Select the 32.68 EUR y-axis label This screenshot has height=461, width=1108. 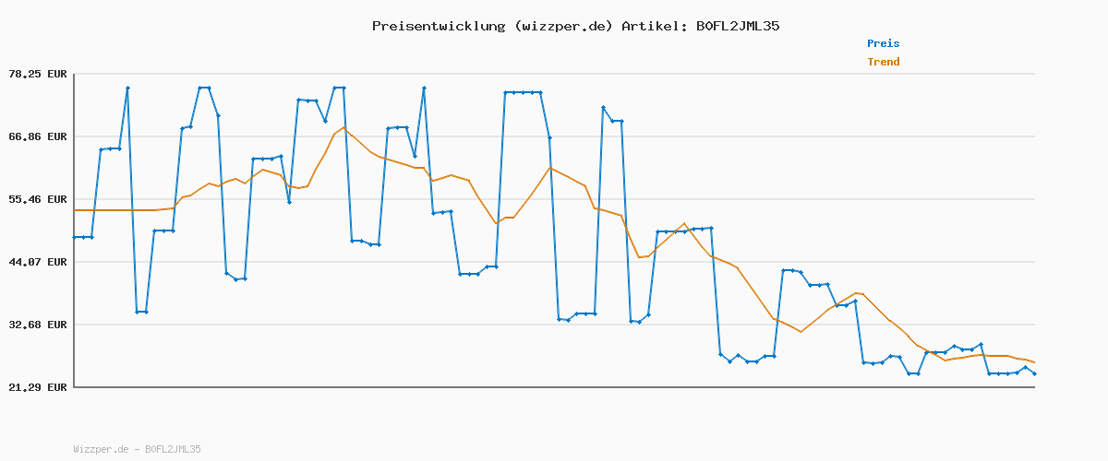(37, 325)
